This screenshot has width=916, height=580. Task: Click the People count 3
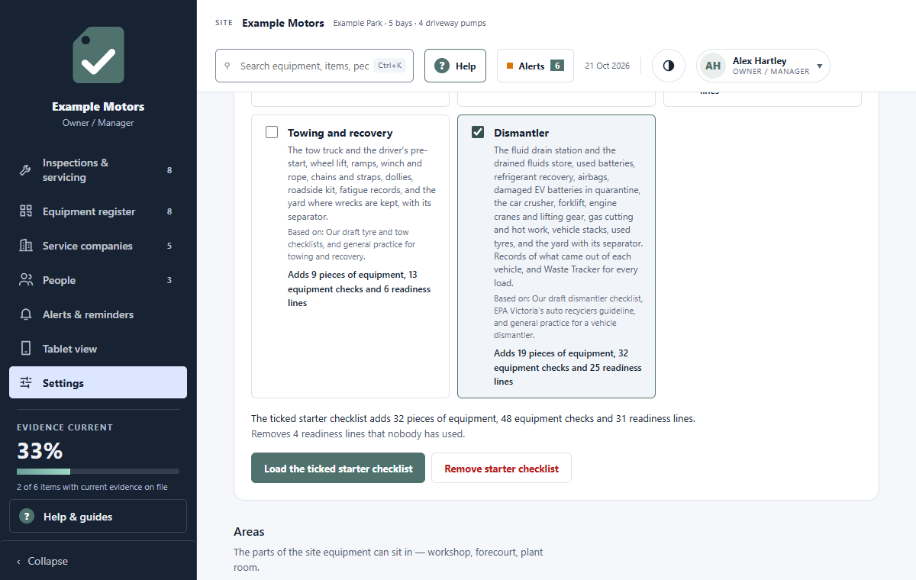click(169, 280)
